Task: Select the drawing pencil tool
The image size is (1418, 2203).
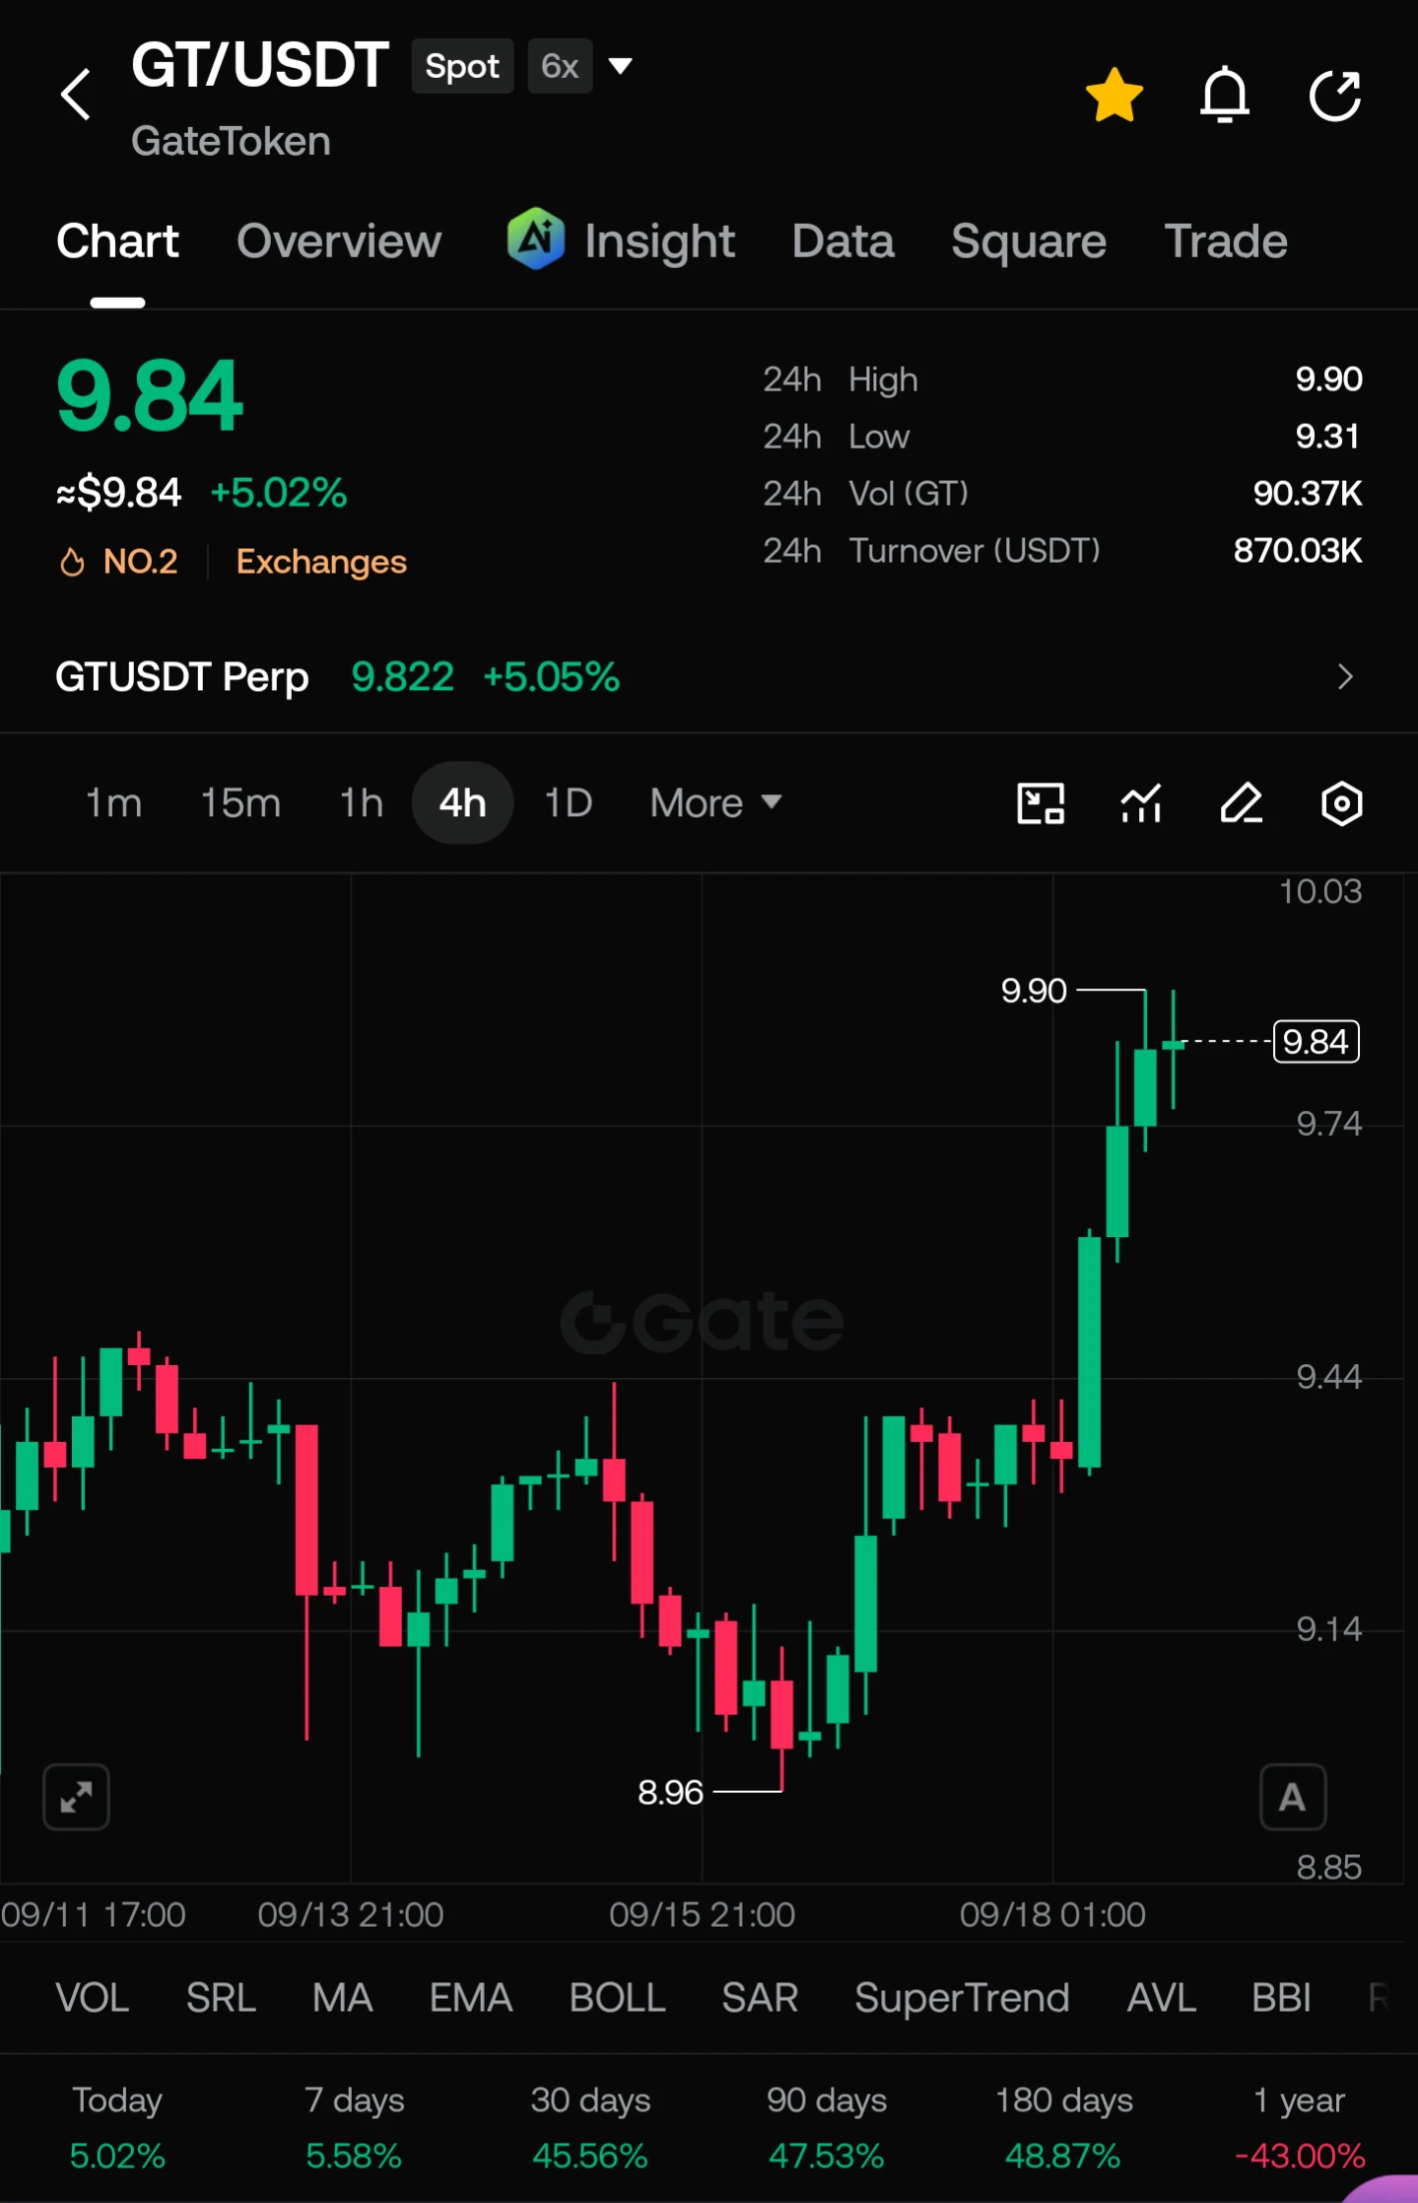Action: point(1242,803)
